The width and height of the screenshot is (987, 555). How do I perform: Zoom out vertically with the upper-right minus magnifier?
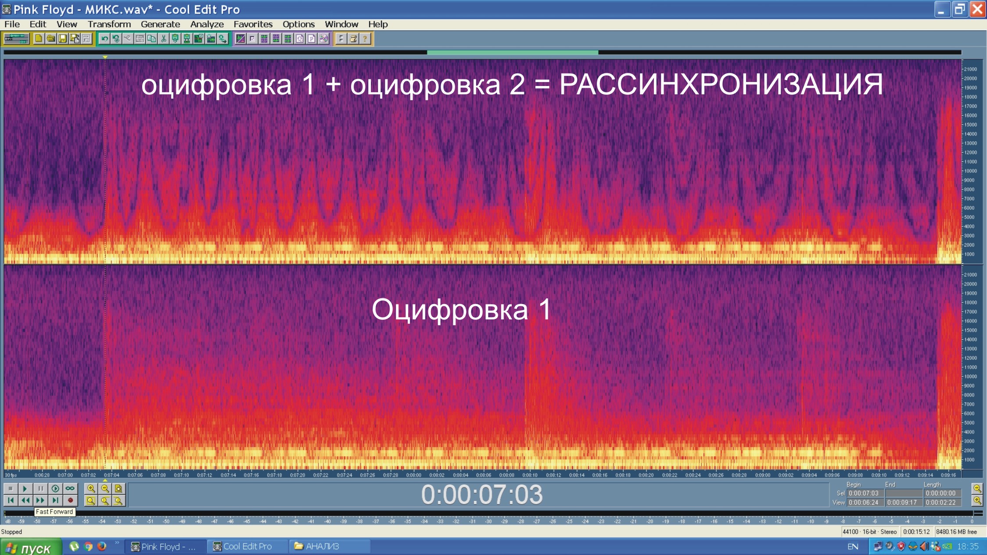click(977, 488)
